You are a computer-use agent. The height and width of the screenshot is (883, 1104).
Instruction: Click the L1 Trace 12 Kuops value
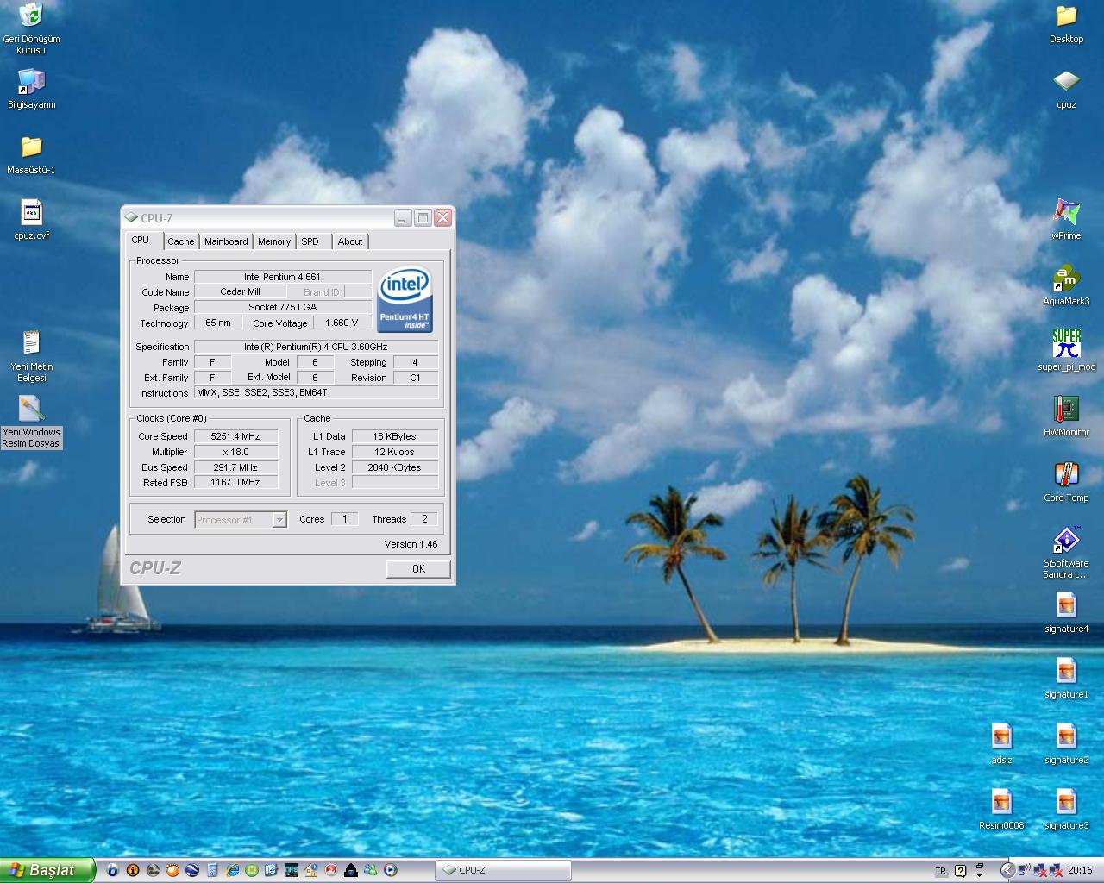click(x=394, y=452)
